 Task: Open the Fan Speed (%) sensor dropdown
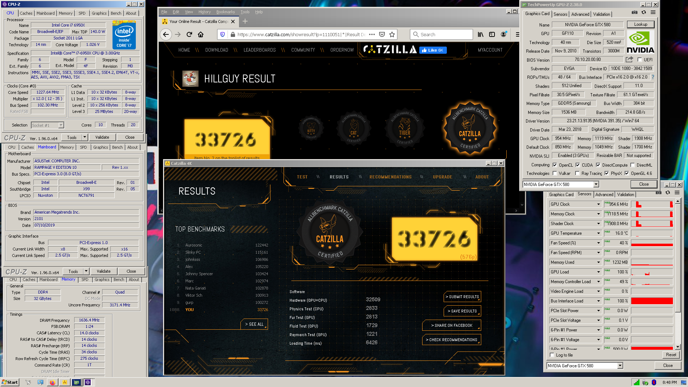598,243
